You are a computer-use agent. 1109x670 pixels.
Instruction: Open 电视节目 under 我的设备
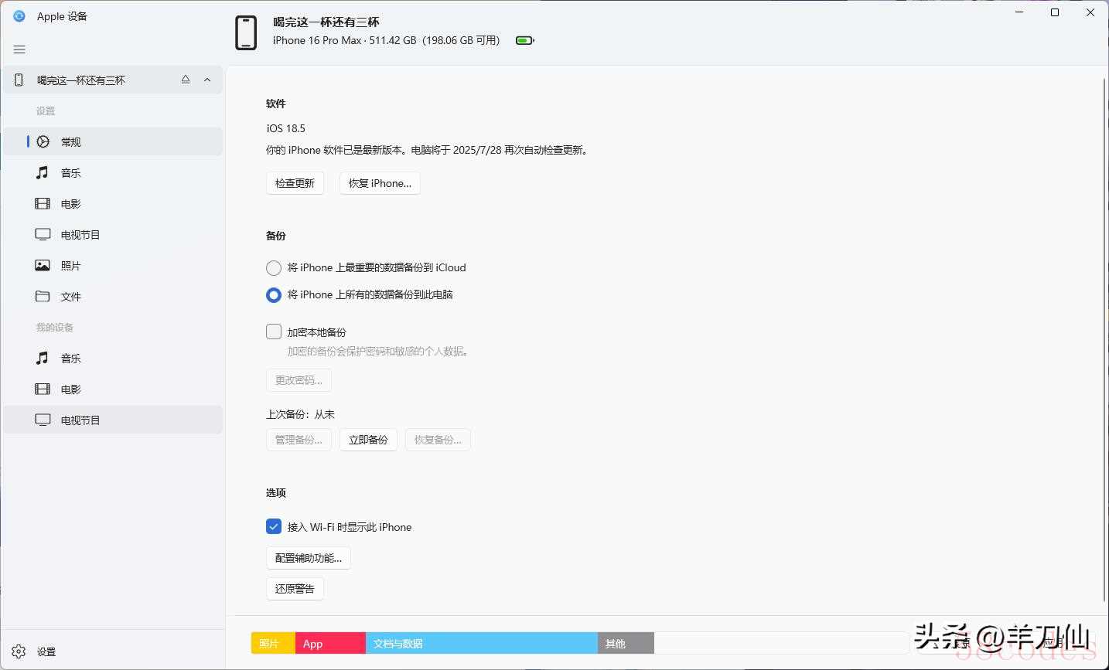pyautogui.click(x=113, y=420)
